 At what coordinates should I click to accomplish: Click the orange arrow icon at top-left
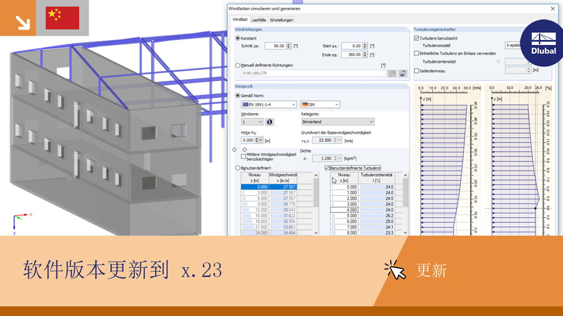[x=18, y=18]
